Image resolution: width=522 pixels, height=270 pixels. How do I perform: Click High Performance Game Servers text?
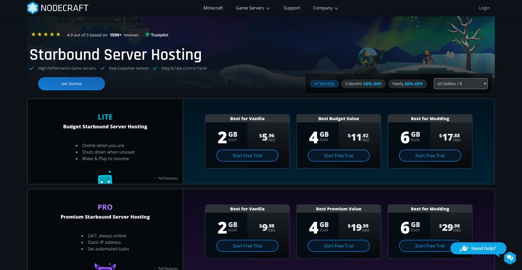[67, 68]
